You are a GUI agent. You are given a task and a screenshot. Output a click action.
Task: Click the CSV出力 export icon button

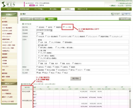click(x=115, y=14)
